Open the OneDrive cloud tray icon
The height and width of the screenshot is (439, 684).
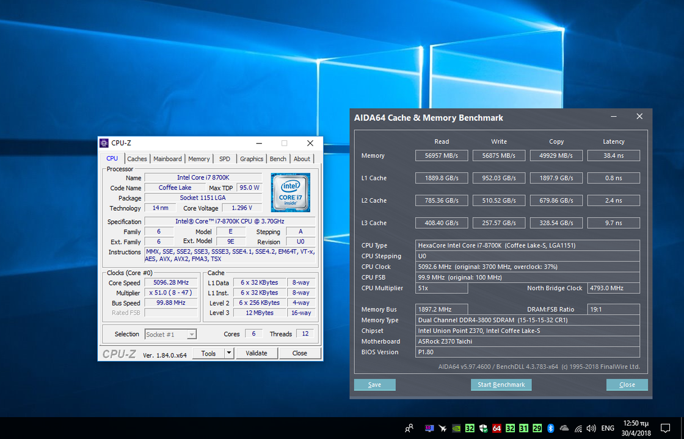(x=564, y=428)
